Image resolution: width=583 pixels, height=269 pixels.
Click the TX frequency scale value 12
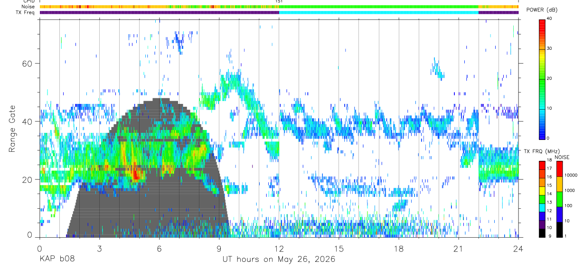tap(549, 211)
